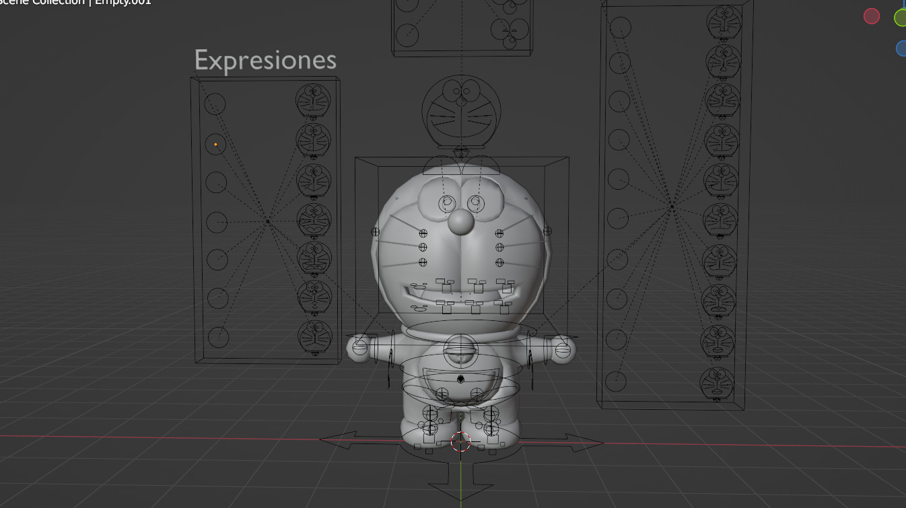Select the model's left-side hand circle control

point(361,347)
